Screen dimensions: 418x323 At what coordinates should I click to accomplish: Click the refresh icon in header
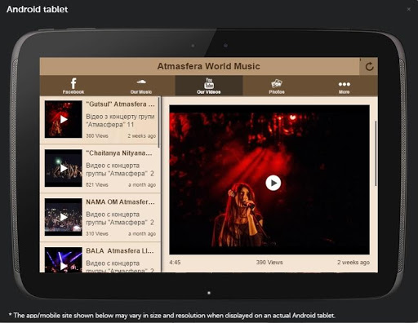(369, 67)
